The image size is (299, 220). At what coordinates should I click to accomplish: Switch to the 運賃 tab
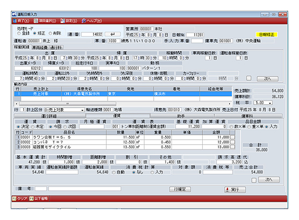(x=118, y=116)
